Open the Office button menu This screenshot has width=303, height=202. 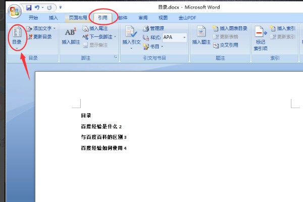[x=14, y=11]
